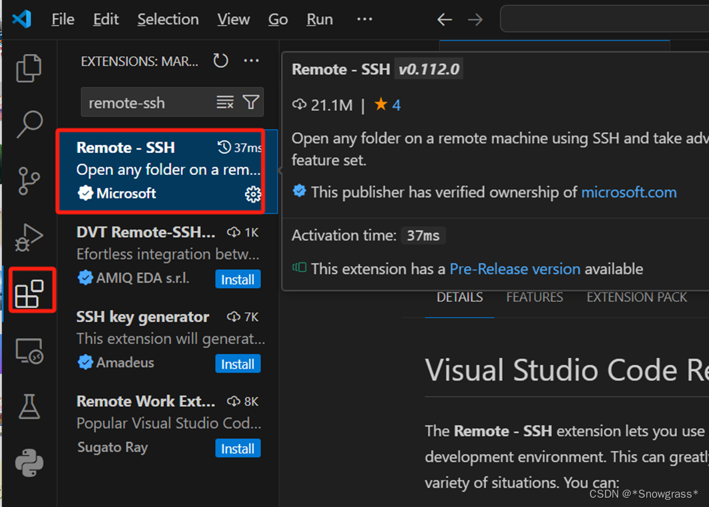709x507 pixels.
Task: Open the Testing flask view
Action: pos(29,406)
